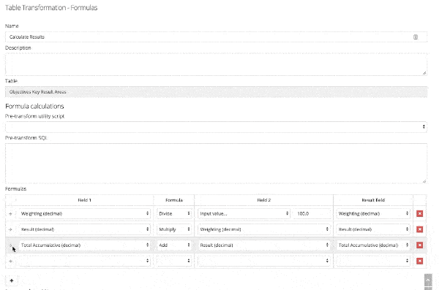The height and width of the screenshot is (290, 439).
Task: Open Field 1 dropdown showing Weighting (decimal)
Action: 85,213
